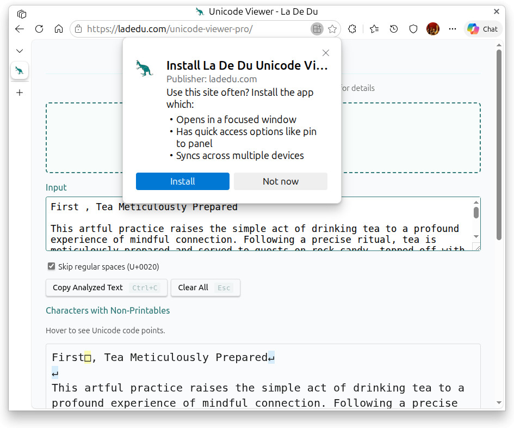Viewport: 514px width, 428px height.
Task: Add this page to favorites
Action: (x=332, y=29)
